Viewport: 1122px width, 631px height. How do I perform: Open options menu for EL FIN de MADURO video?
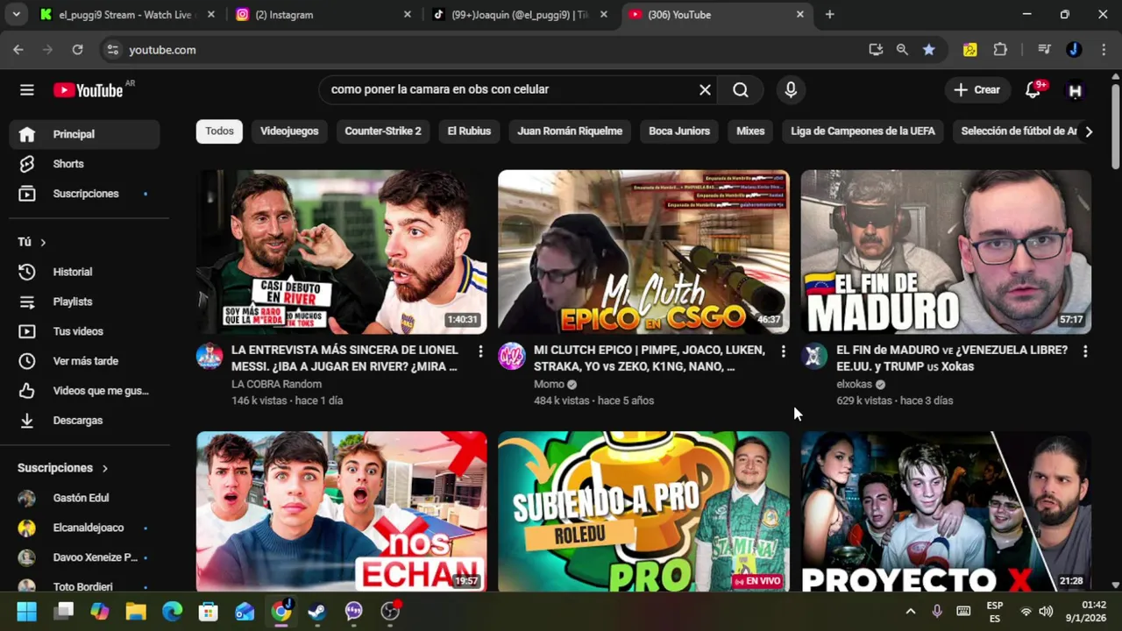[1085, 351]
